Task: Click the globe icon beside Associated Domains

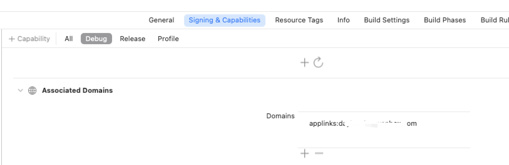Action: coord(32,91)
